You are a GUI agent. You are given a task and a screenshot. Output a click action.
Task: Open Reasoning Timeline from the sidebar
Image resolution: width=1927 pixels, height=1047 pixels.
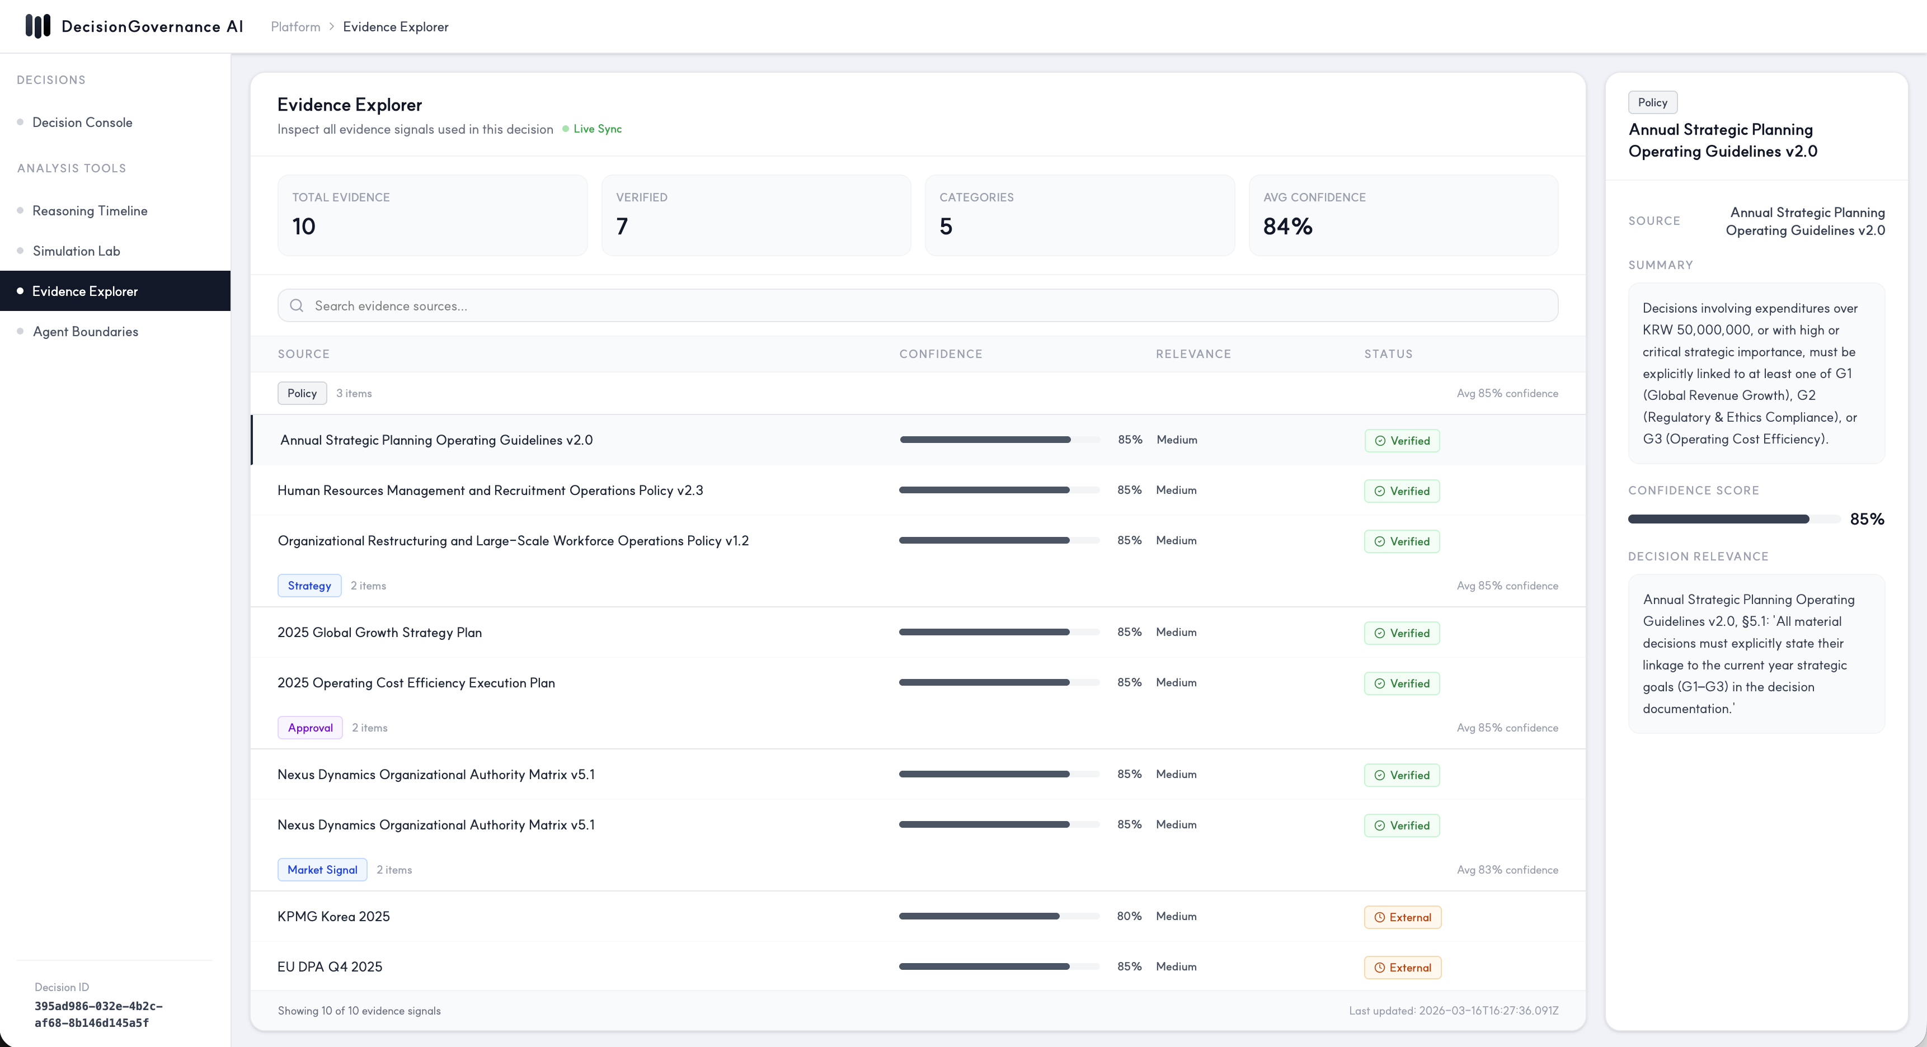(115, 211)
